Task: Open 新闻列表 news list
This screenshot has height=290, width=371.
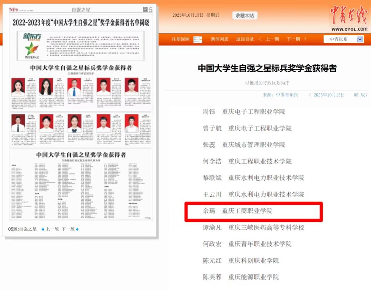Action: [x=220, y=39]
